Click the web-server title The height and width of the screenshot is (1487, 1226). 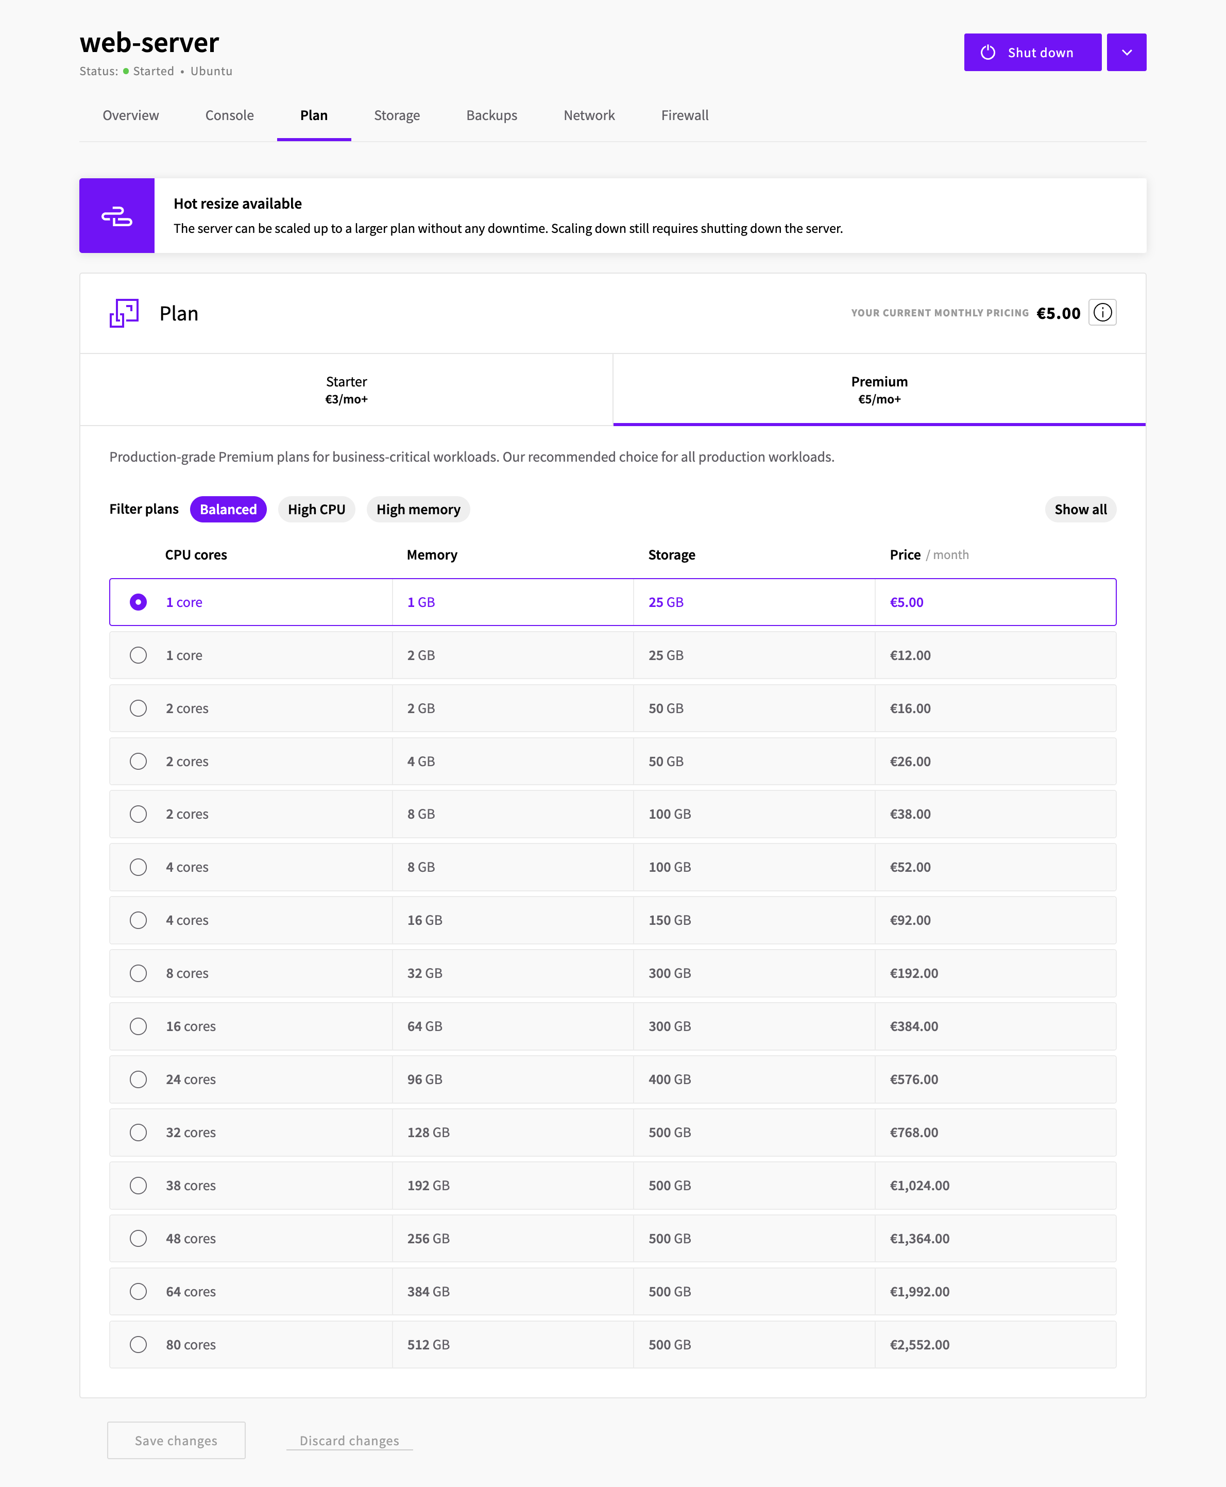tap(150, 42)
